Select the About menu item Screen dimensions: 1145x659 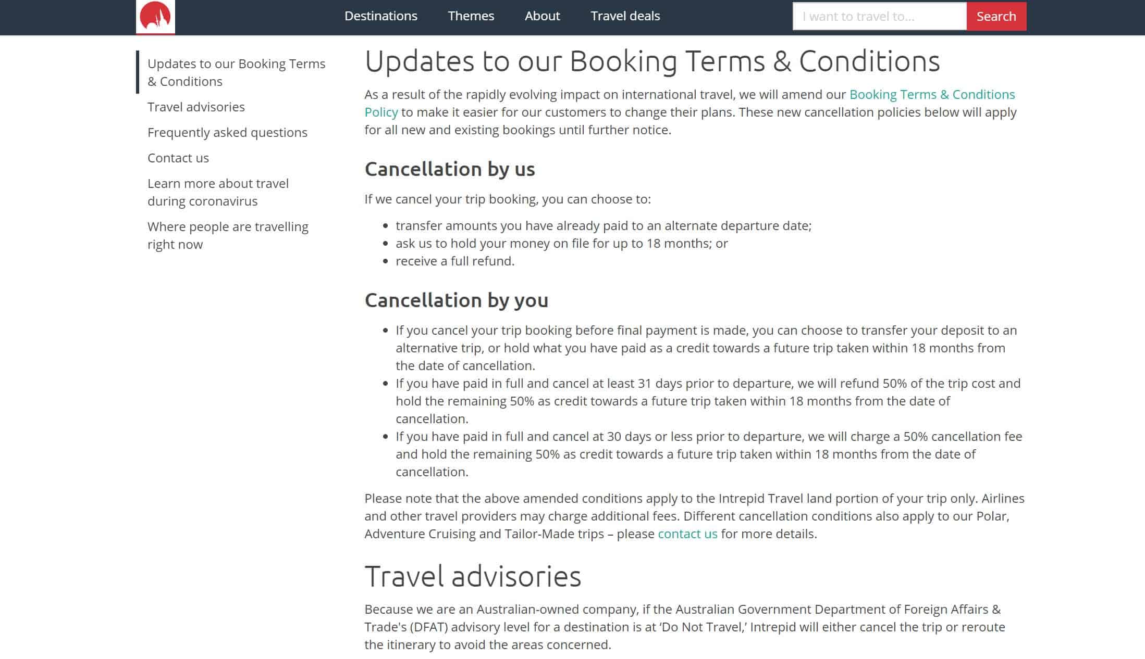543,16
